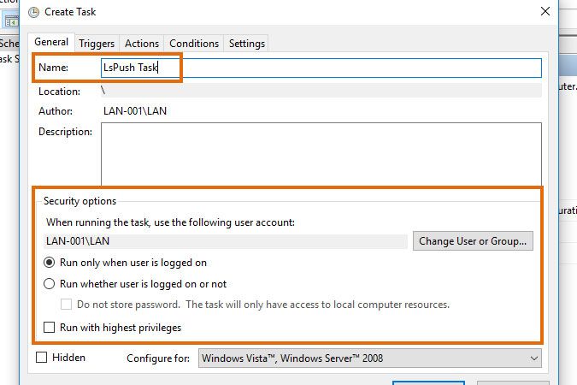Enable Run with highest privileges
Image resolution: width=577 pixels, height=385 pixels.
[x=50, y=327]
